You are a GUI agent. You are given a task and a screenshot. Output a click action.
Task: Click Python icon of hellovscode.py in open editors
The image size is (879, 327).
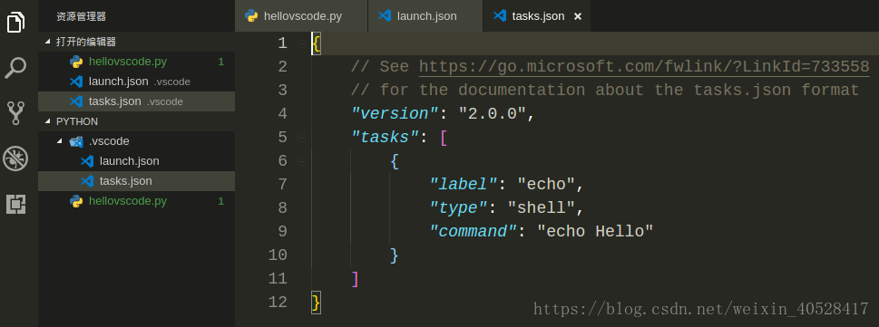pyautogui.click(x=76, y=62)
